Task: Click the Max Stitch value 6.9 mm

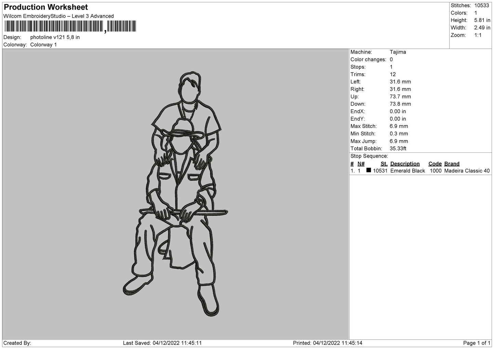Action: pyautogui.click(x=399, y=126)
